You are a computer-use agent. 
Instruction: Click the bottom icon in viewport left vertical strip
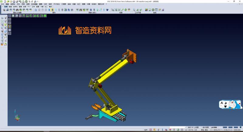pyautogui.click(x=10, y=34)
